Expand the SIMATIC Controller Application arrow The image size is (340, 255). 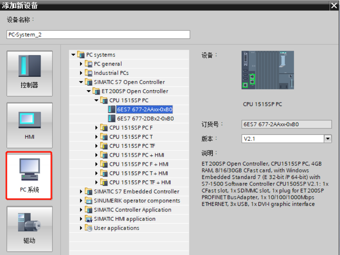81,210
